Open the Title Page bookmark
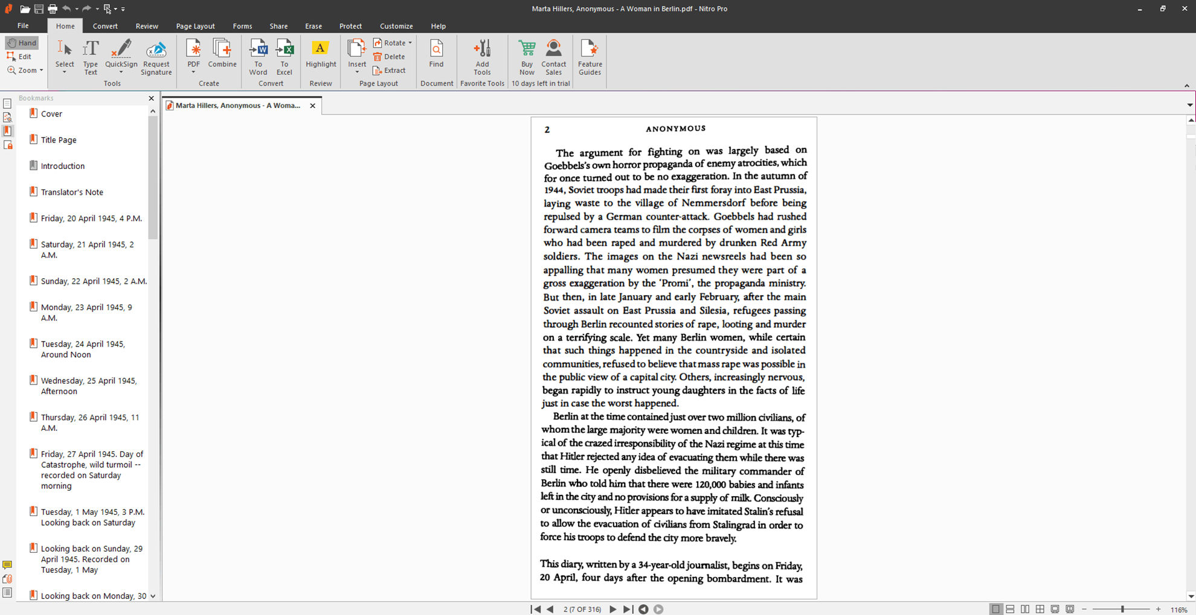The image size is (1196, 615). (59, 140)
